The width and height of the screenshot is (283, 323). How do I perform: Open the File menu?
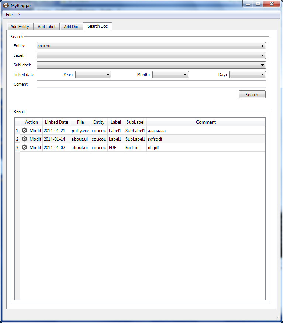(x=9, y=15)
